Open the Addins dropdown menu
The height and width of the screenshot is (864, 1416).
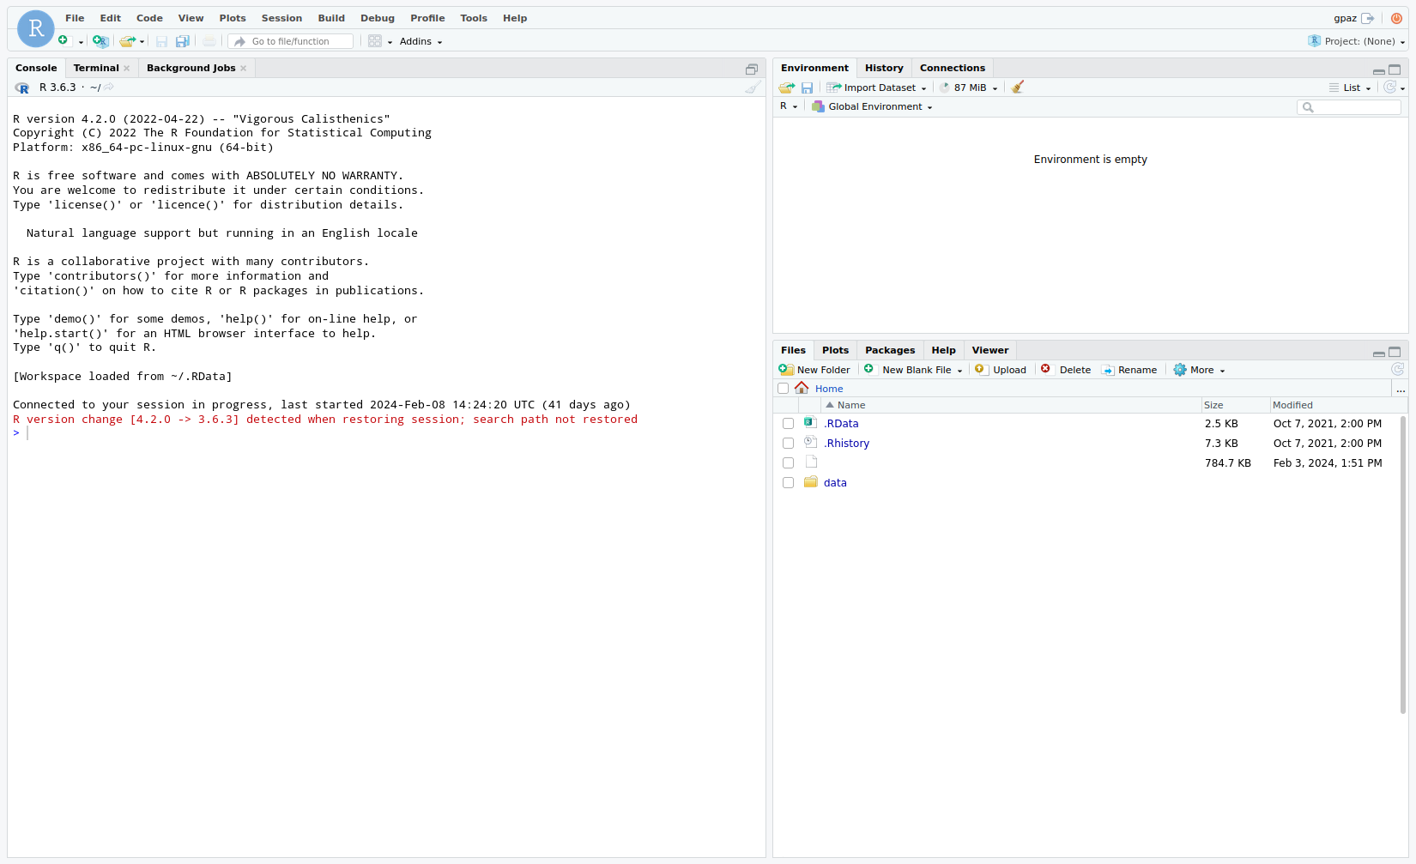click(x=421, y=41)
